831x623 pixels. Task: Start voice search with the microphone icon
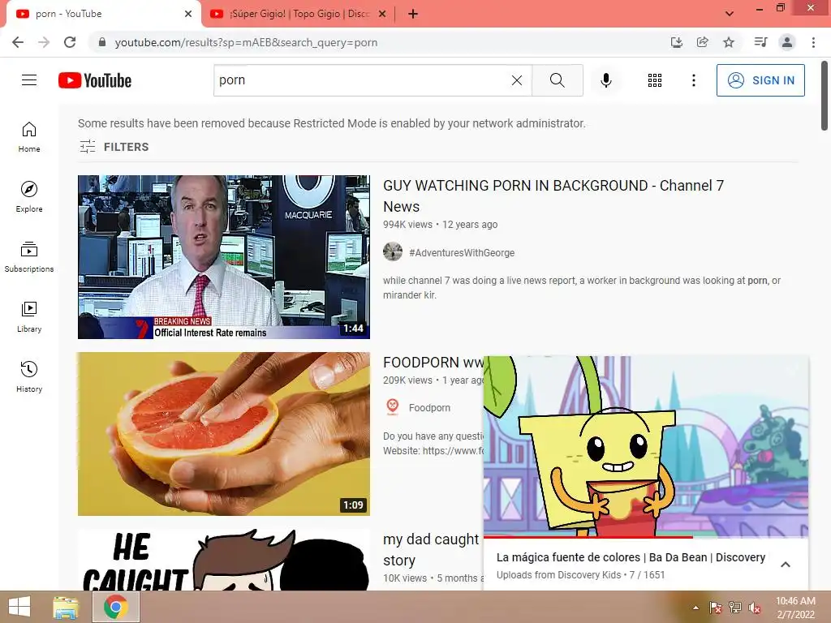tap(606, 80)
